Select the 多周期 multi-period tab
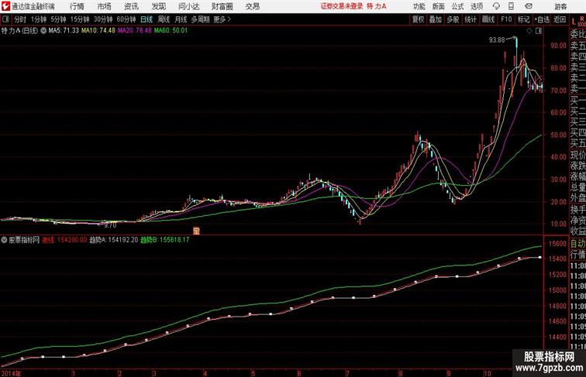This screenshot has width=586, height=377. [x=200, y=19]
